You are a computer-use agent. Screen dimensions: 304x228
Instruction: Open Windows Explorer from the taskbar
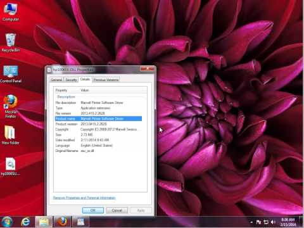[44, 222]
